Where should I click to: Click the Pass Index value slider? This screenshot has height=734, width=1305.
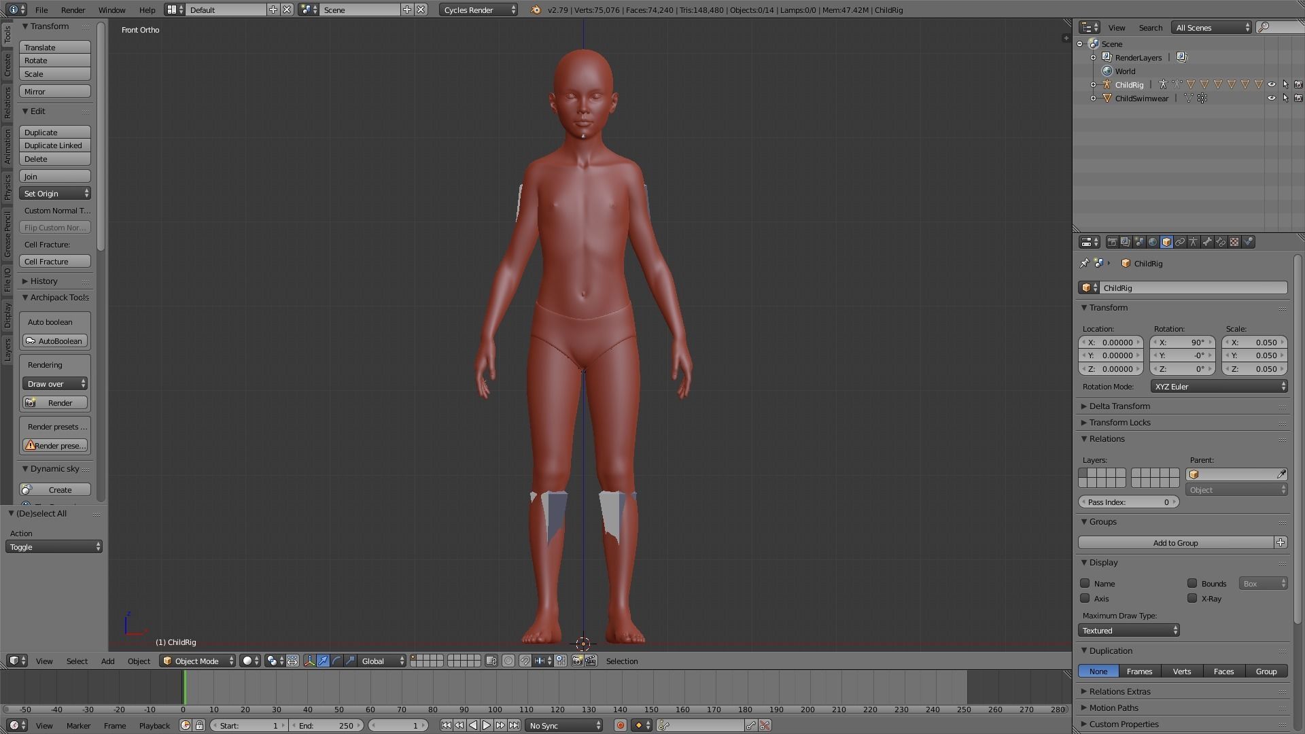[x=1128, y=502]
